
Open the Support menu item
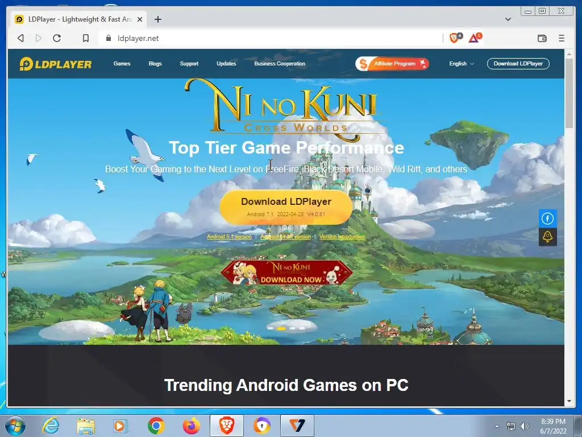(189, 64)
